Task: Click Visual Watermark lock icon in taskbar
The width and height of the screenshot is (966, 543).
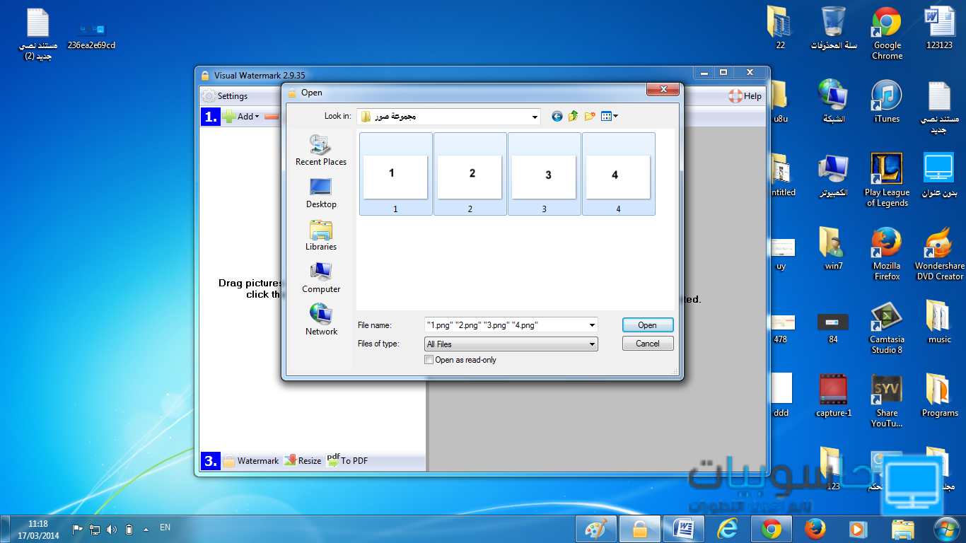Action: click(640, 529)
